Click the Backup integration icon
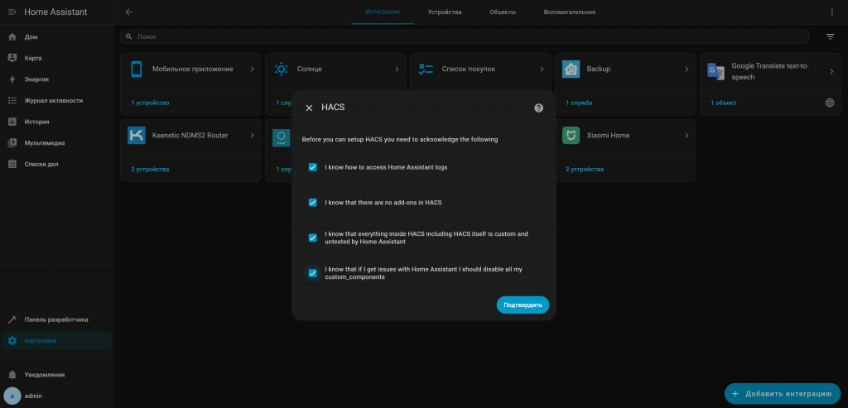Viewport: 848px width, 408px height. point(571,70)
